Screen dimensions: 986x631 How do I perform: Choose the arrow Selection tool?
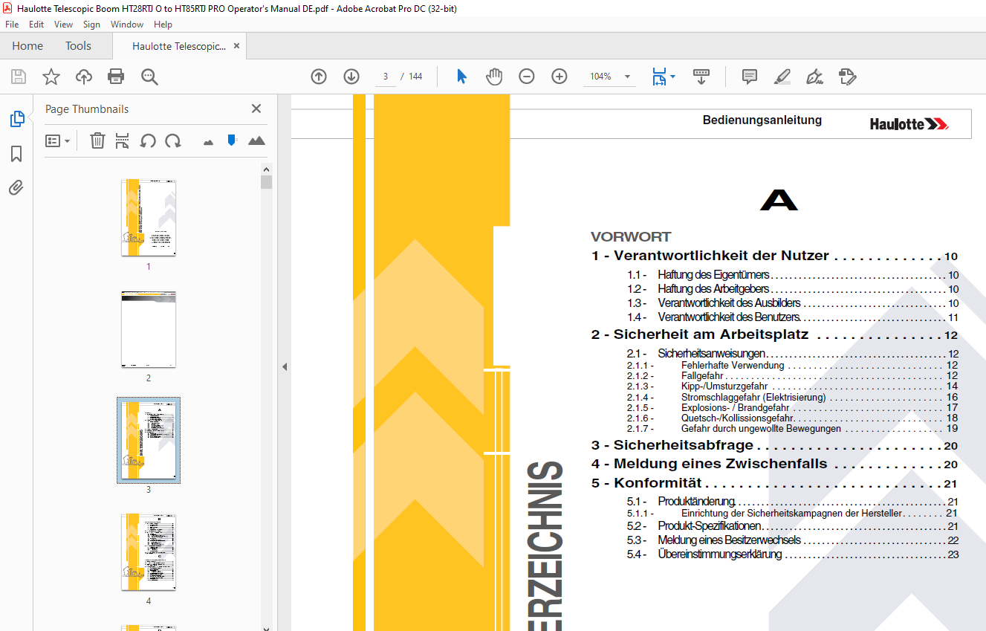click(461, 77)
